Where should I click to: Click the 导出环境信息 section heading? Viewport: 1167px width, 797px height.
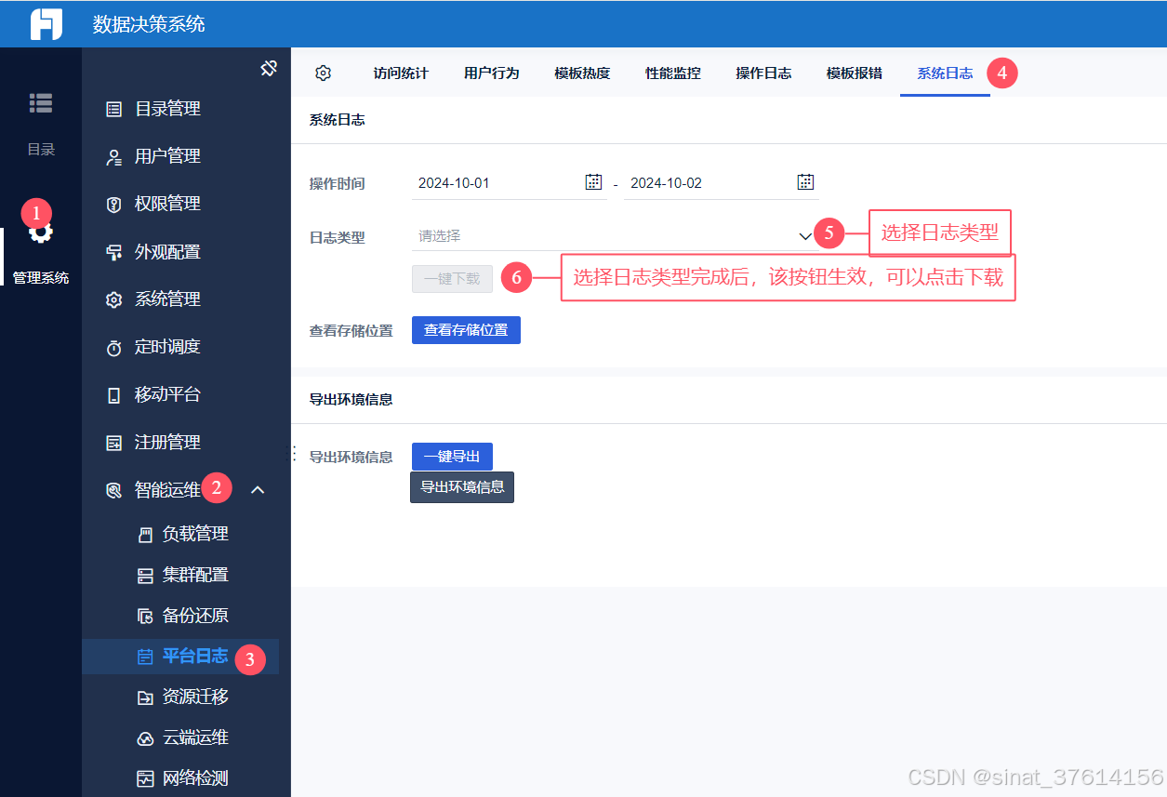click(x=351, y=399)
